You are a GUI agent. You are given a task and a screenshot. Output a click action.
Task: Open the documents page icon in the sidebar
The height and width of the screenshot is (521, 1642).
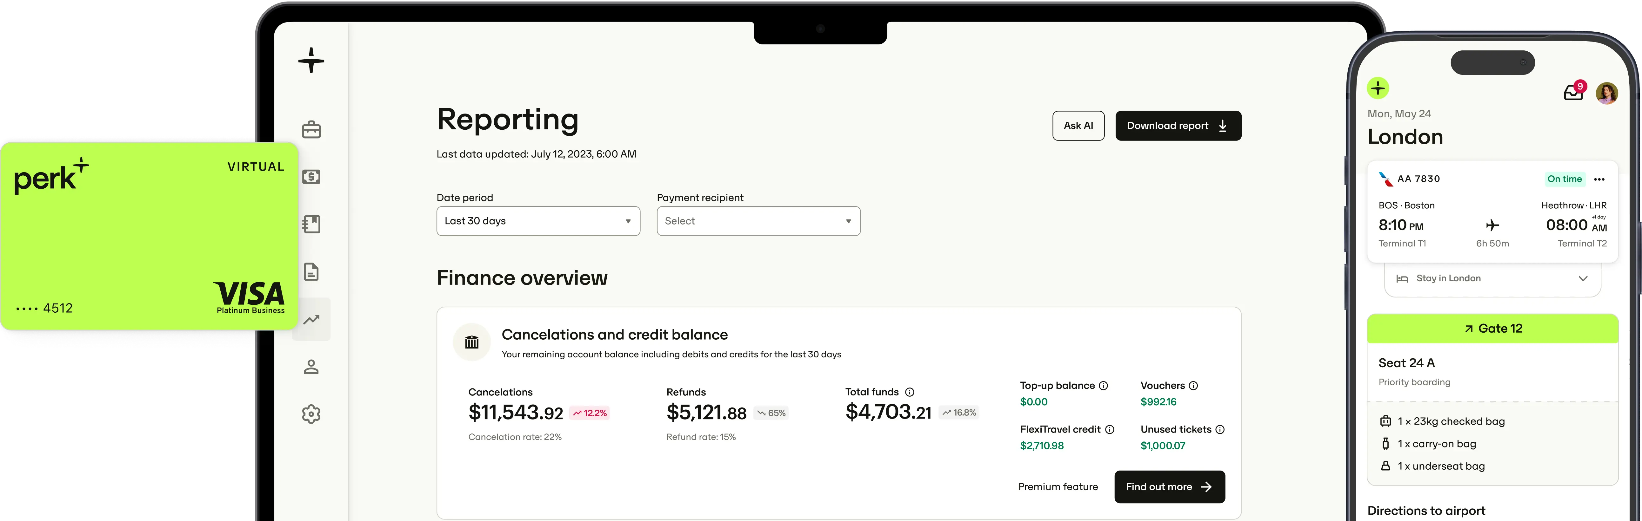(311, 271)
